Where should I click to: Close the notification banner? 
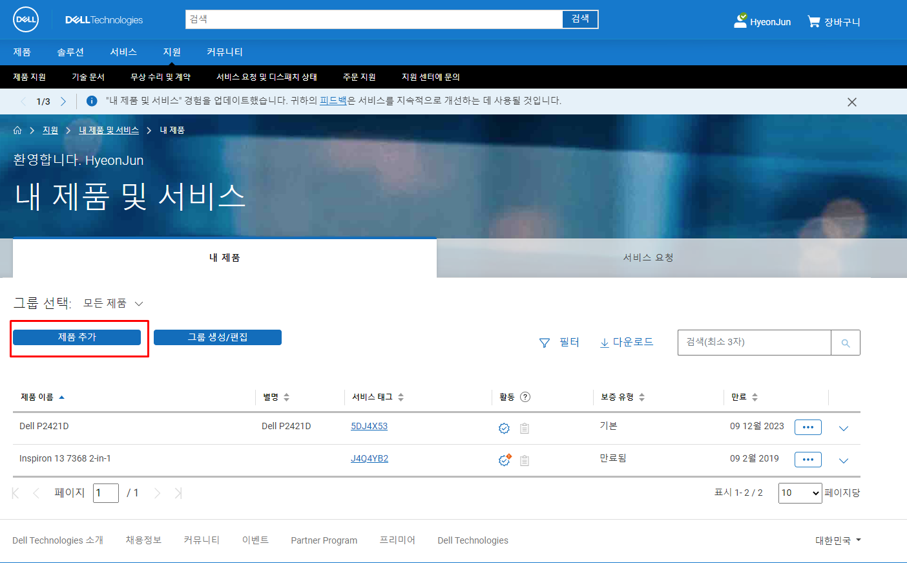pyautogui.click(x=852, y=102)
